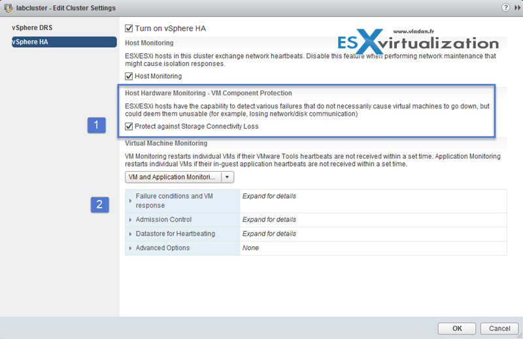Select vSphere DRS in left panel
This screenshot has width=523, height=339.
(x=32, y=27)
